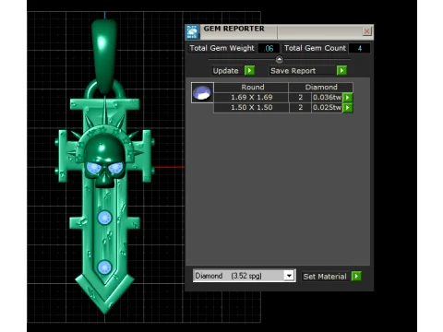Select the pendant bail loop in viewport
The image size is (443, 332).
(x=104, y=55)
